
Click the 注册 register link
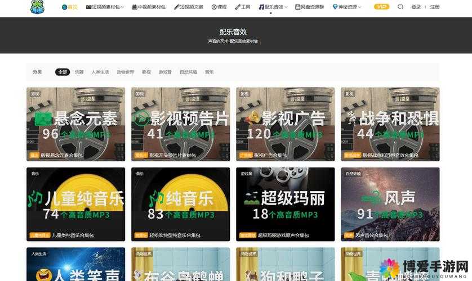point(435,7)
